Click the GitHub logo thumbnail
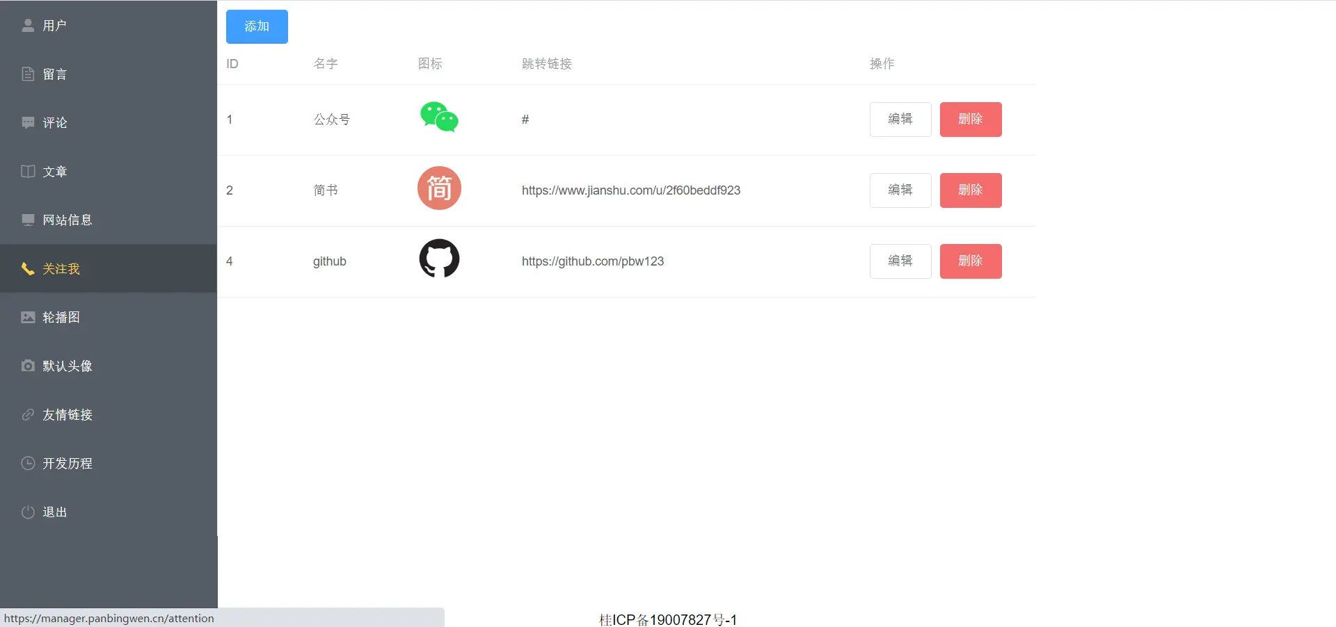1336x627 pixels. [439, 259]
